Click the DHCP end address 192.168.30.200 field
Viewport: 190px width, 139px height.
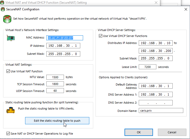point(156,51)
